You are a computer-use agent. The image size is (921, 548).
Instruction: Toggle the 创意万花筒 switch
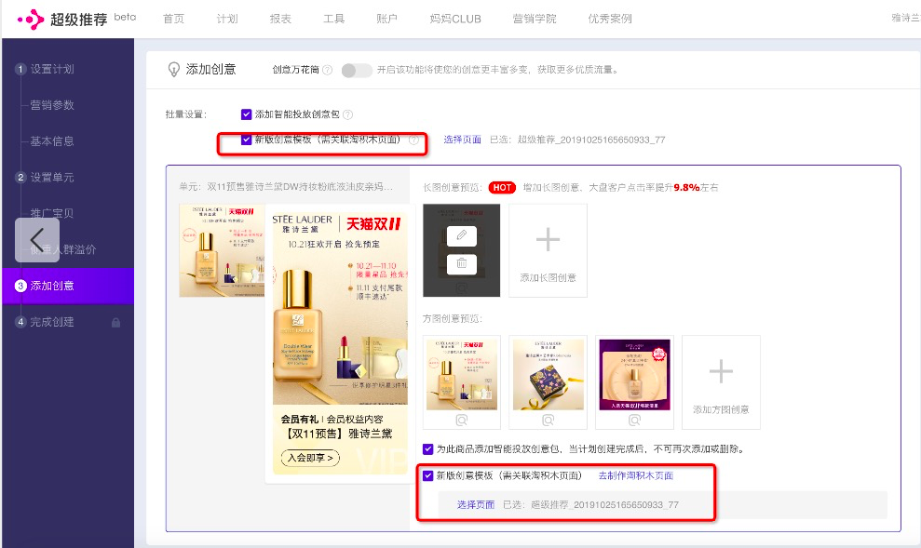pos(357,71)
